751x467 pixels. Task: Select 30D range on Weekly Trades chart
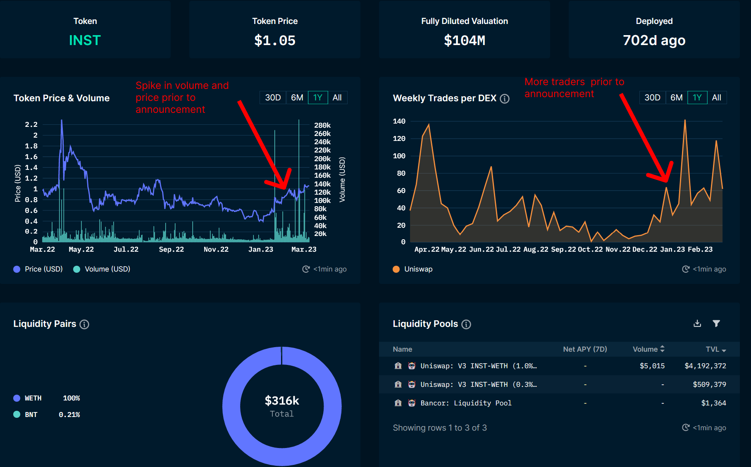click(x=653, y=98)
